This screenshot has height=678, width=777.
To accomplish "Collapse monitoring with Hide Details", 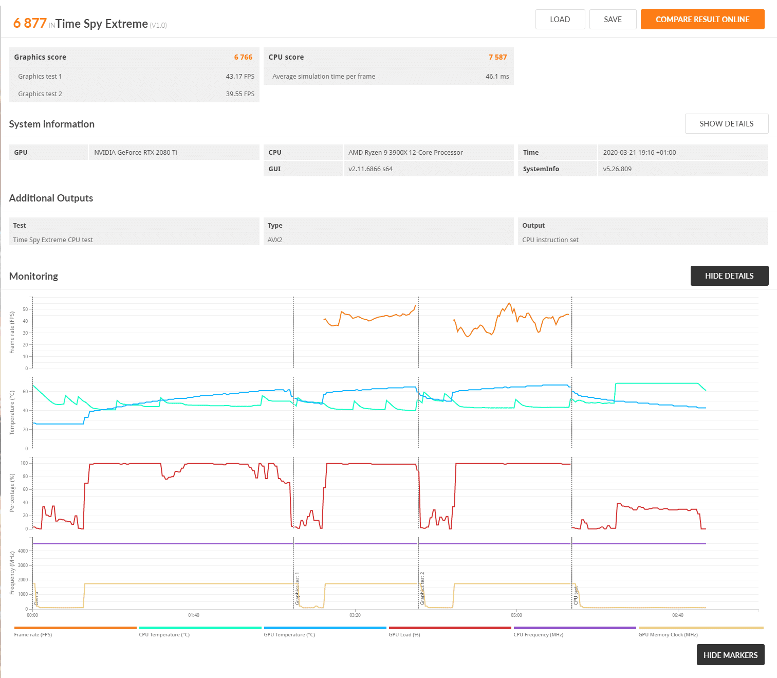I will pos(729,276).
